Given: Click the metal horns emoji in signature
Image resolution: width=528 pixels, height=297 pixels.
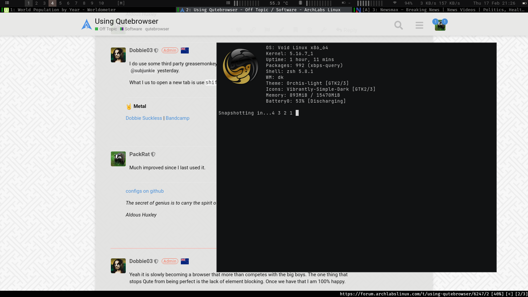Looking at the screenshot, I should (x=129, y=107).
